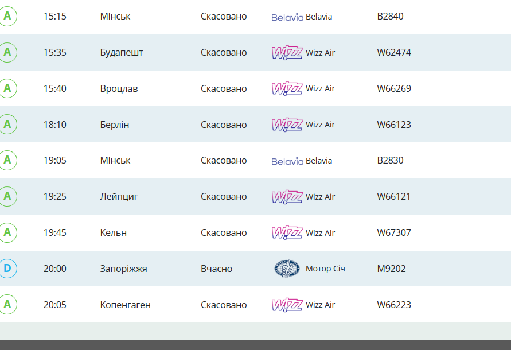Click the Wizz Air logo on the Лейпциг row
511x350 pixels.
click(x=287, y=197)
